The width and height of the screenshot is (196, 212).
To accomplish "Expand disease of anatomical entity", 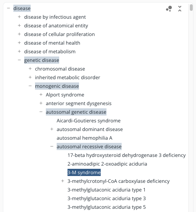I will pos(19,26).
